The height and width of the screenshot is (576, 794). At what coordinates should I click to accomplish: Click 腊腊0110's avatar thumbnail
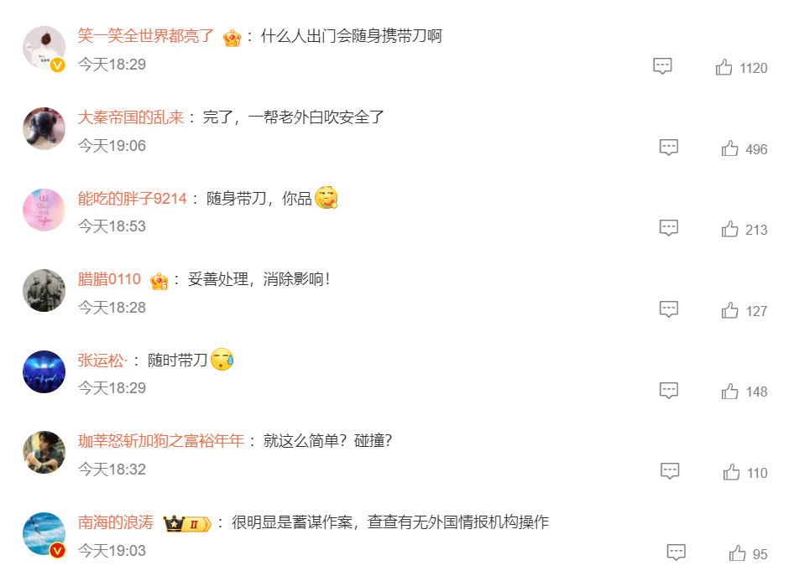44,290
